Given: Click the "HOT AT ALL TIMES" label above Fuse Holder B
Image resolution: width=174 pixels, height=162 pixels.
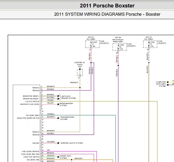Looking at the screenshot, I should tap(91, 38).
